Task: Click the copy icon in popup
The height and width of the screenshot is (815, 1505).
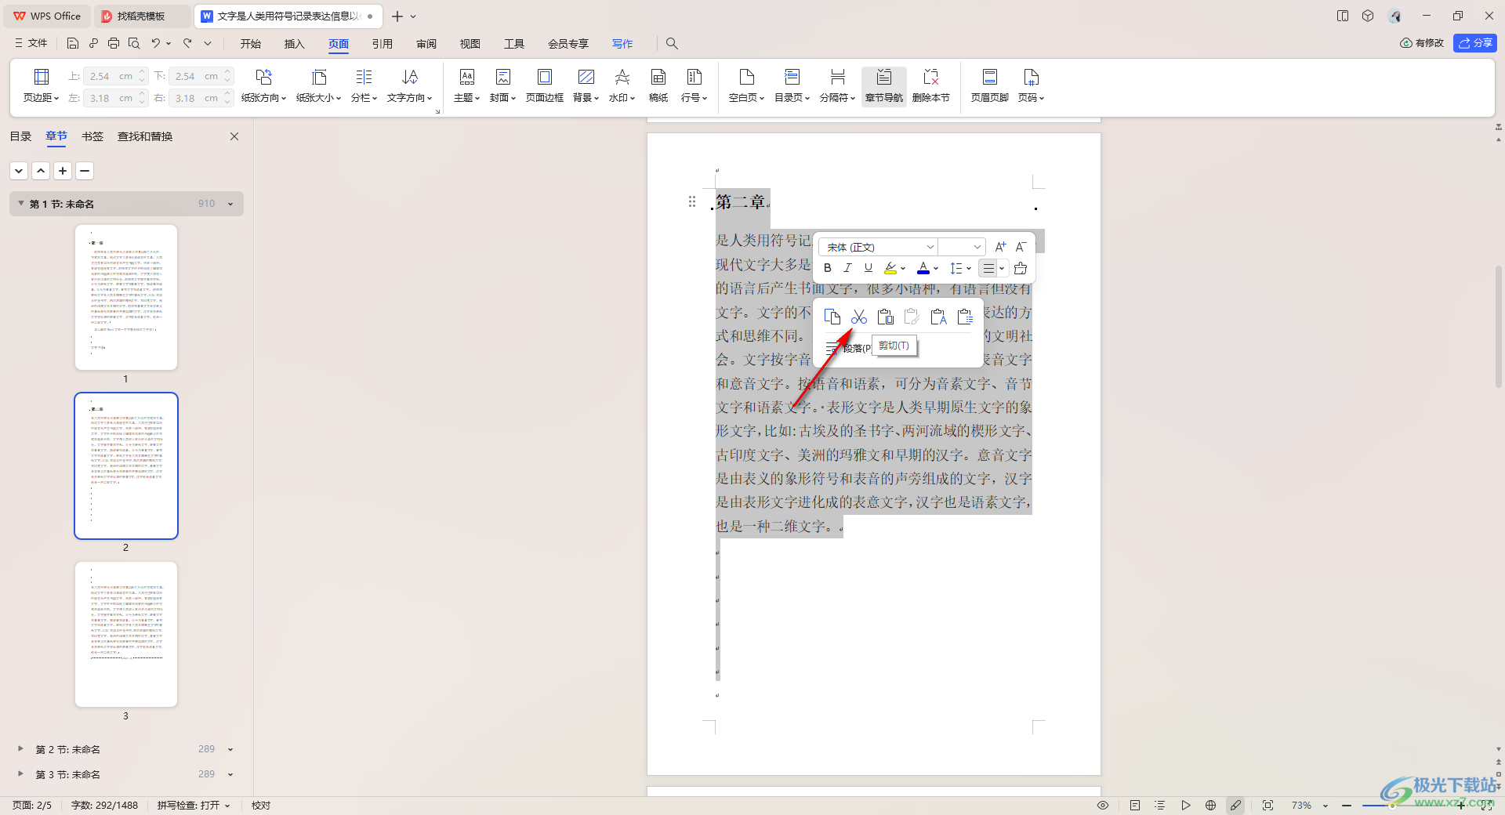Action: pyautogui.click(x=832, y=317)
